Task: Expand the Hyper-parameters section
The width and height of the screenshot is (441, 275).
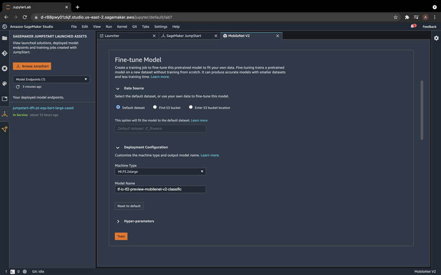Action: [118, 222]
